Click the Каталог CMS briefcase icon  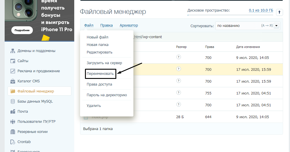pyautogui.click(x=12, y=81)
